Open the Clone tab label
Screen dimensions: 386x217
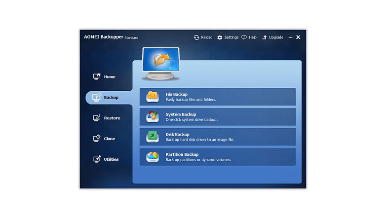tap(109, 139)
